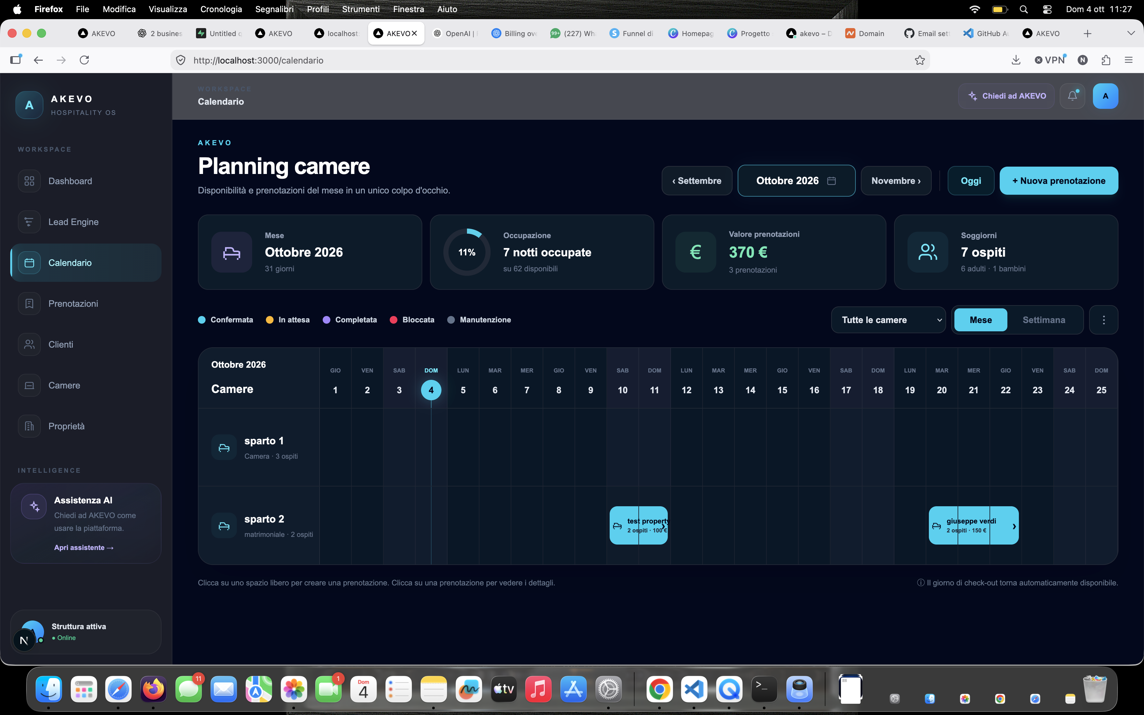Viewport: 1144px width, 715px height.
Task: Click the Firefox reload page icon
Action: 85,60
